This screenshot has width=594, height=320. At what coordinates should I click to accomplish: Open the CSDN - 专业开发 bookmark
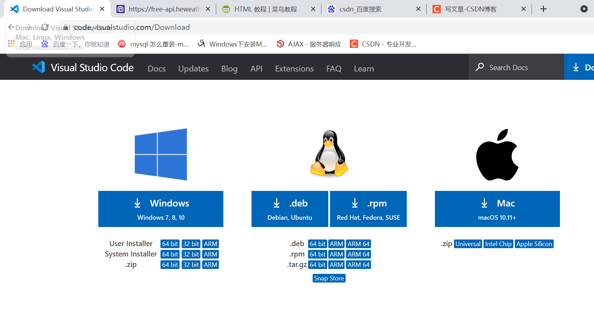click(x=383, y=44)
